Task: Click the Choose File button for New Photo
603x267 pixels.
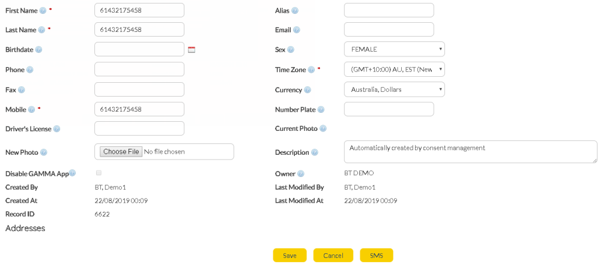Action: (x=121, y=152)
